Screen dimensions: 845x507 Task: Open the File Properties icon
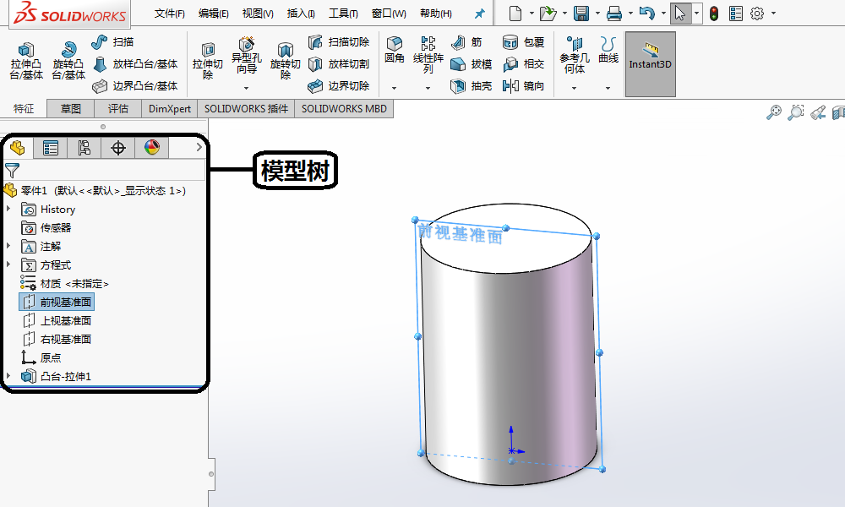tap(736, 13)
